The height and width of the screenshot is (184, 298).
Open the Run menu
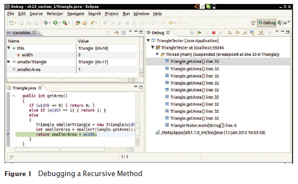tap(126, 14)
